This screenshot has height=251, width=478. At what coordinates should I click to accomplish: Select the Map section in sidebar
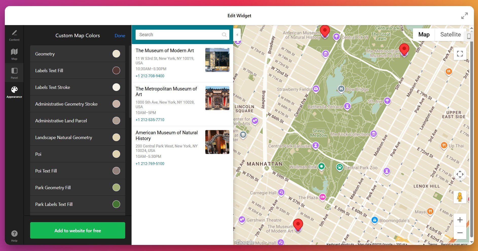[x=14, y=54]
